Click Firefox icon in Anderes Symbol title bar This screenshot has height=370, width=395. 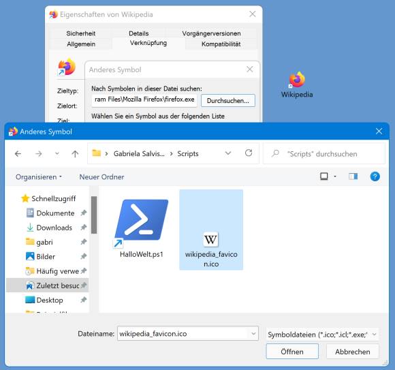click(13, 132)
